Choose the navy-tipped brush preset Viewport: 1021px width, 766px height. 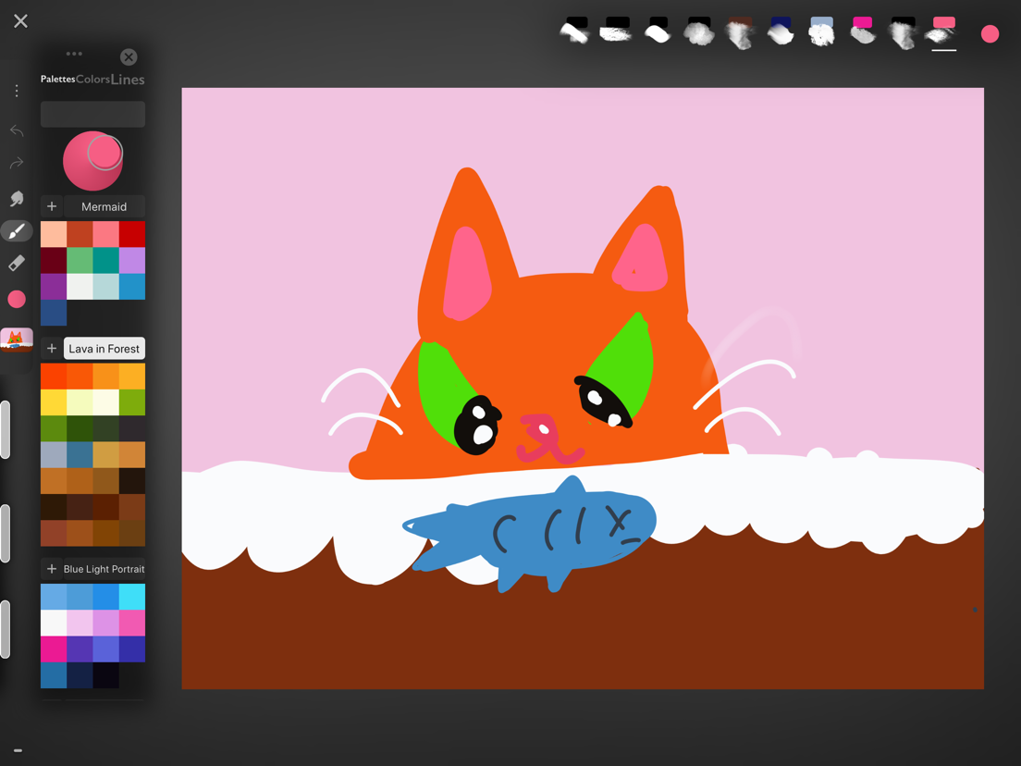click(x=780, y=31)
